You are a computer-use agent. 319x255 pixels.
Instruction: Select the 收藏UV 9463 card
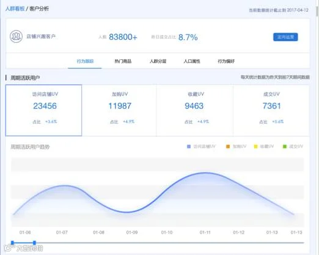point(195,110)
